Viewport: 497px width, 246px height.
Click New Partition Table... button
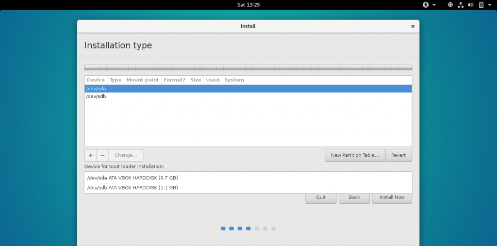point(355,155)
